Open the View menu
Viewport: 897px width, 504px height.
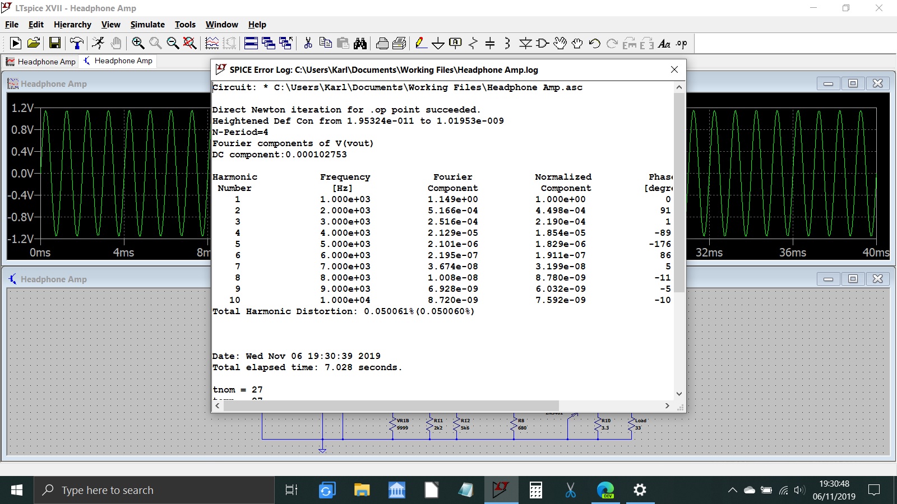tap(110, 25)
